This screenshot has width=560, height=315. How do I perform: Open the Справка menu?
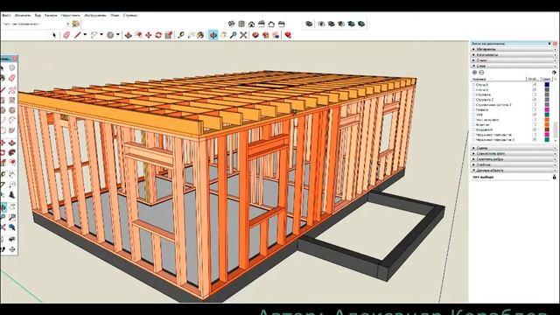pos(130,16)
